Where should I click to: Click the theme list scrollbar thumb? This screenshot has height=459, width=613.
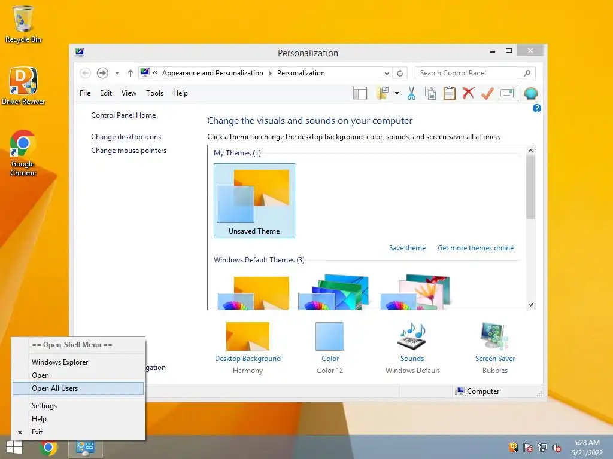pyautogui.click(x=530, y=187)
